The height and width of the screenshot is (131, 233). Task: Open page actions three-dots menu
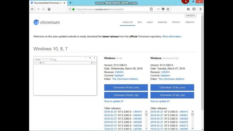coord(158,9)
